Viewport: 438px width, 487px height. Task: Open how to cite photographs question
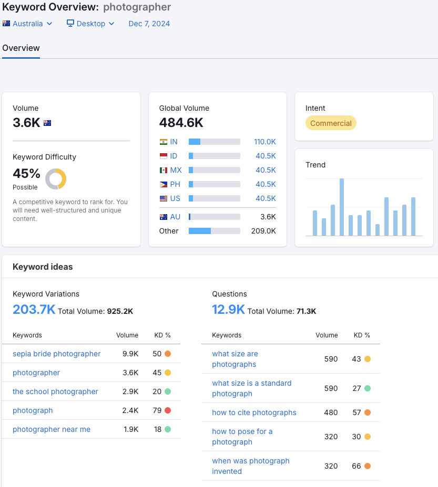click(x=254, y=413)
